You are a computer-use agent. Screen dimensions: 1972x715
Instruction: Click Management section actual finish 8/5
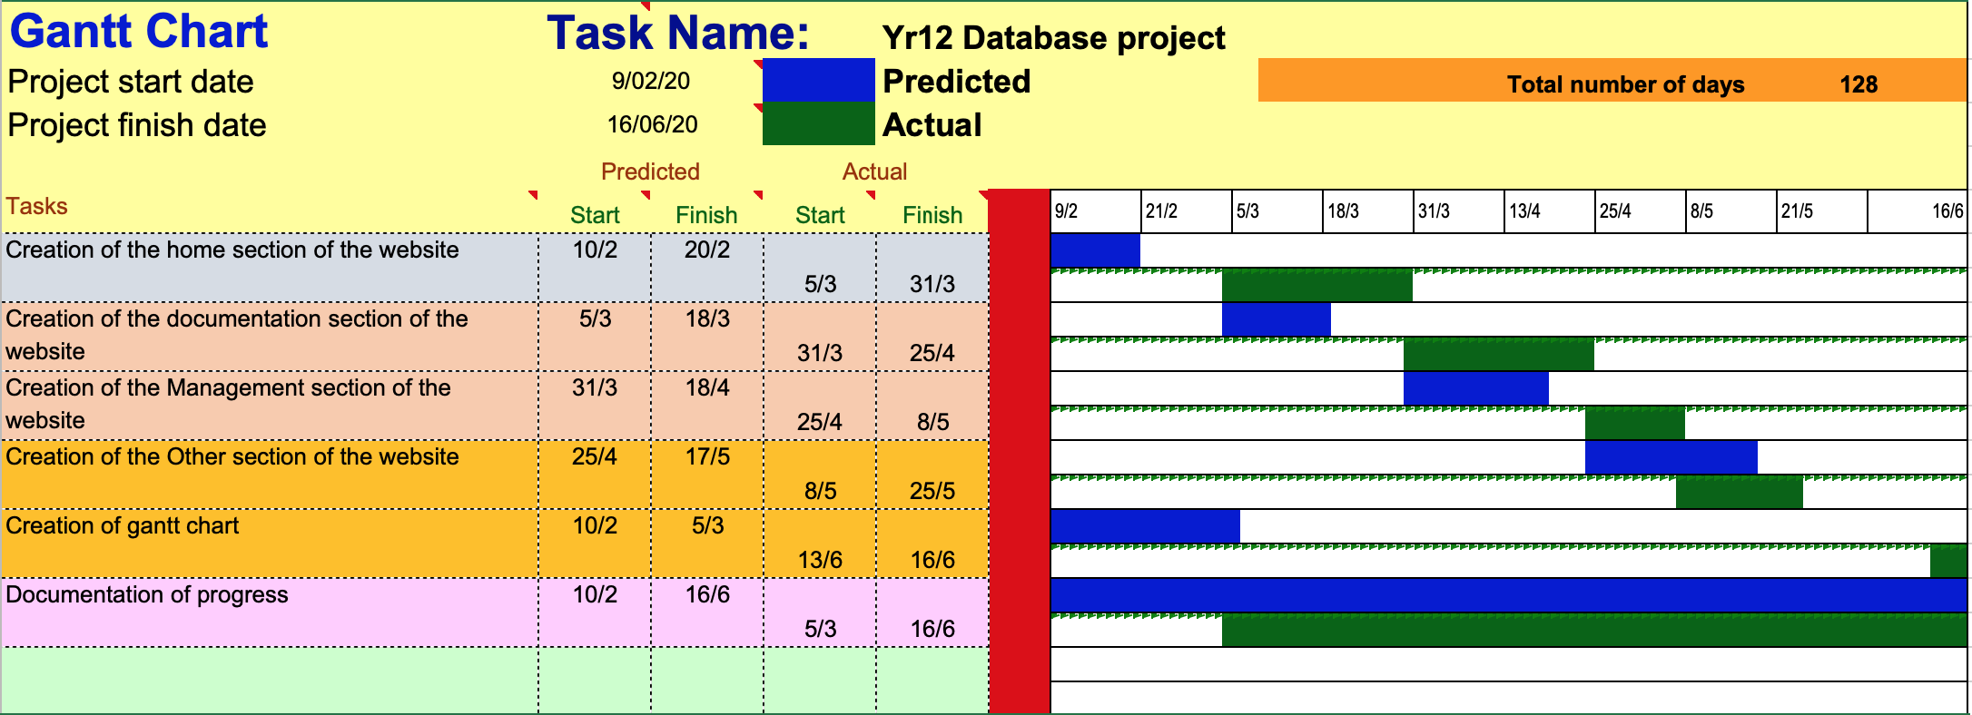932,422
